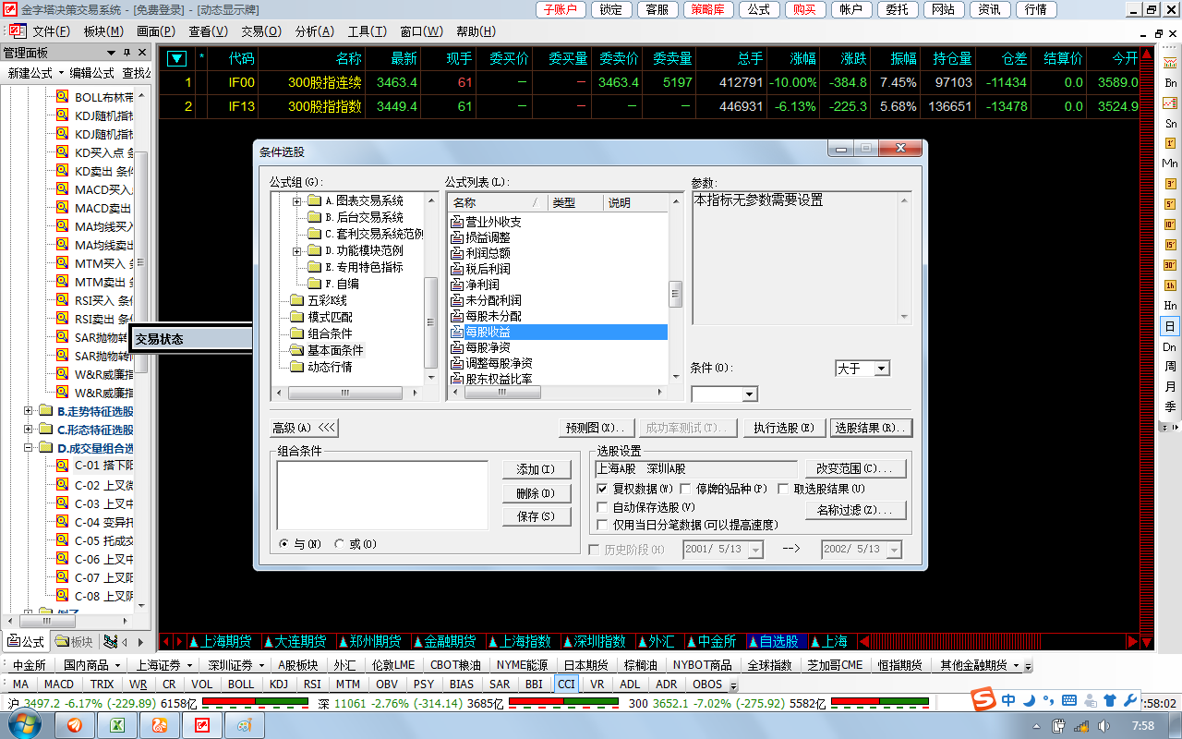This screenshot has height=739, width=1182.
Task: Open the Sogou soft keyboard icon
Action: pyautogui.click(x=1070, y=700)
